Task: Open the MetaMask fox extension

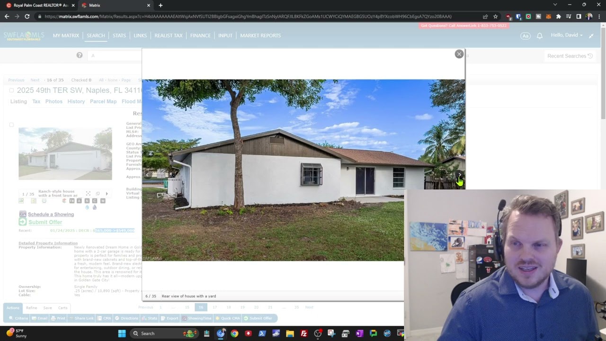Action: point(548,16)
